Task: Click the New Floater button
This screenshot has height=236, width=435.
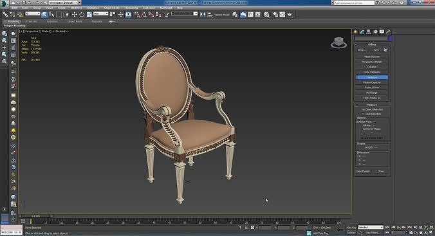Action: coord(363,172)
